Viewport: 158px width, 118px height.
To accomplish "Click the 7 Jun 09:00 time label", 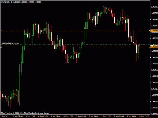I will point(94,116).
